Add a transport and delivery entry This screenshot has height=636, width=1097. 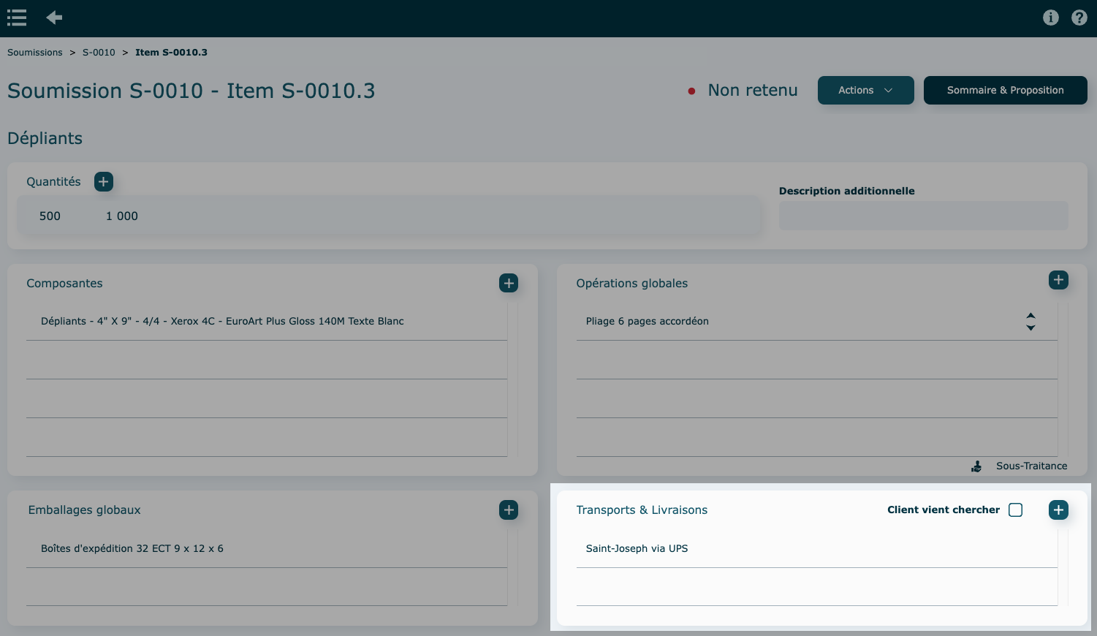coord(1058,510)
